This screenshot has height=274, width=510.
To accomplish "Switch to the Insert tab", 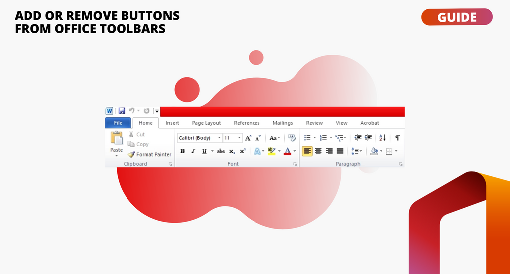I will 172,123.
